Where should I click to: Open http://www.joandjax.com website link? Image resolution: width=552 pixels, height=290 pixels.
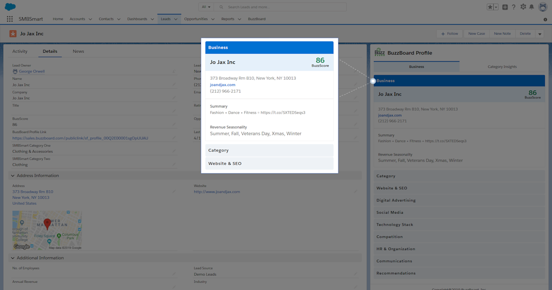(x=217, y=192)
